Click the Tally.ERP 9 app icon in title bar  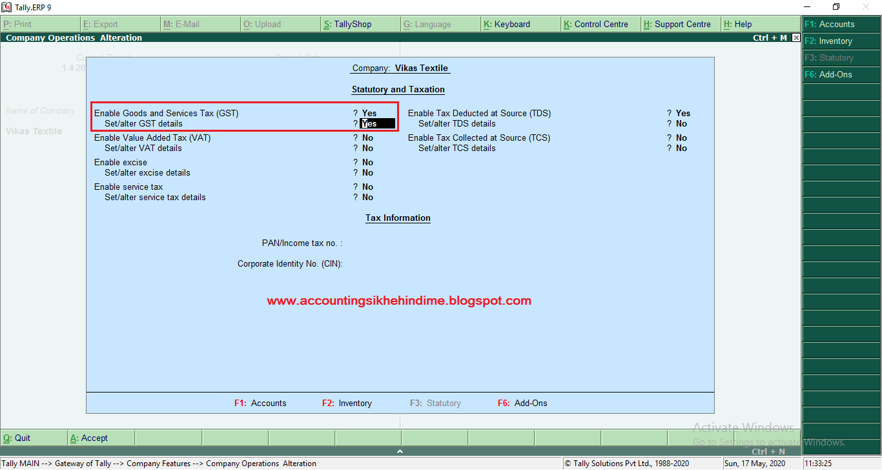click(x=7, y=7)
